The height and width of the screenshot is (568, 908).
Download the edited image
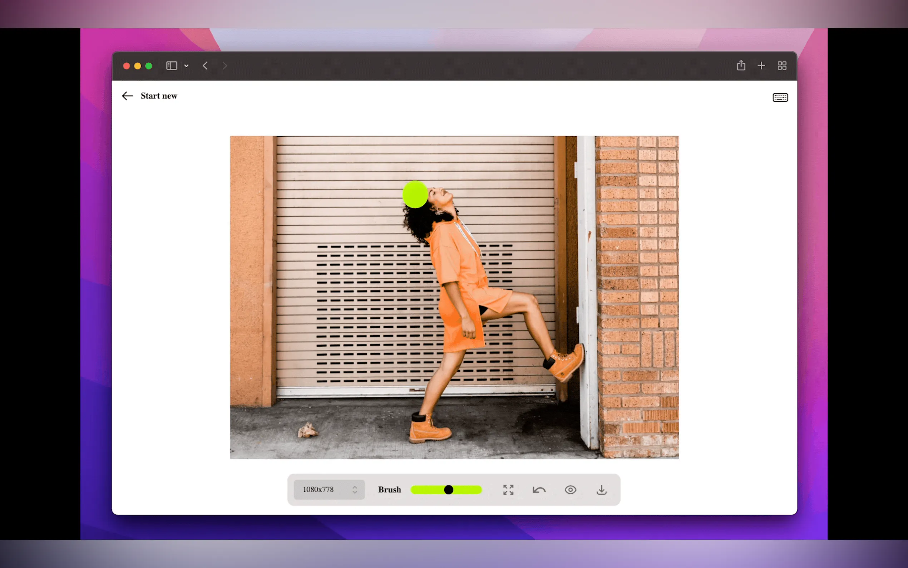tap(601, 489)
